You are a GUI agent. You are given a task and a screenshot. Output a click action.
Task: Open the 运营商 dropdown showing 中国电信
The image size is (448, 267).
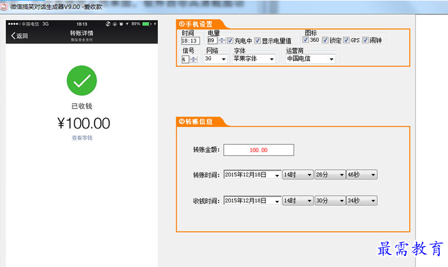(310, 59)
